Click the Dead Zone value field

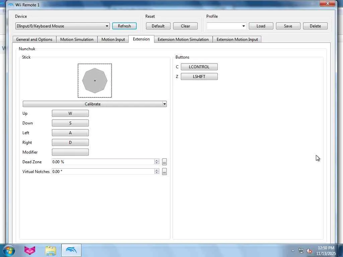point(103,162)
